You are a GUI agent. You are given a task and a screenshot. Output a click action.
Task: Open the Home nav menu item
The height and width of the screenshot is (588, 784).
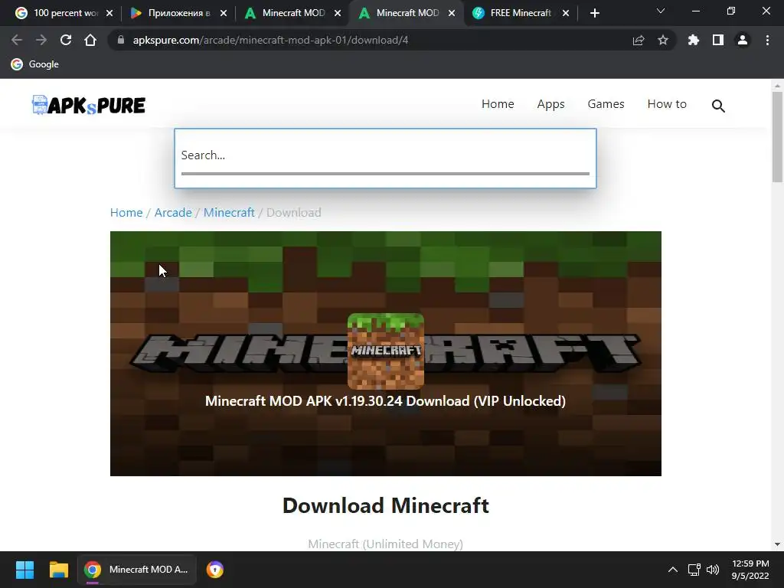click(498, 104)
